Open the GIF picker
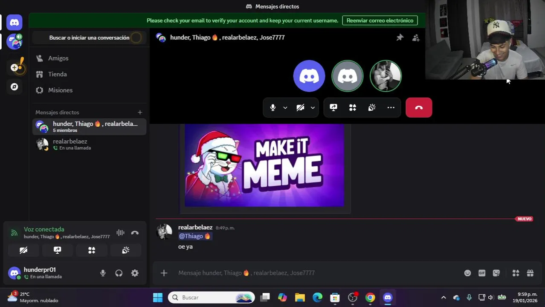 [482, 273]
